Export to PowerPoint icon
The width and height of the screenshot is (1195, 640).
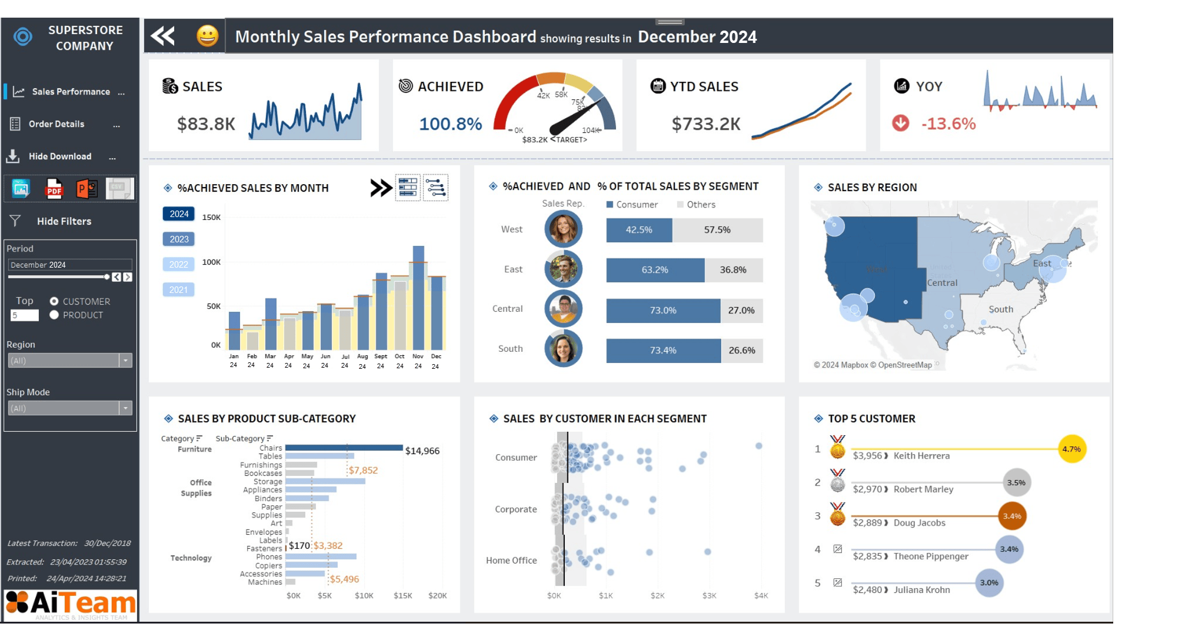pyautogui.click(x=87, y=189)
